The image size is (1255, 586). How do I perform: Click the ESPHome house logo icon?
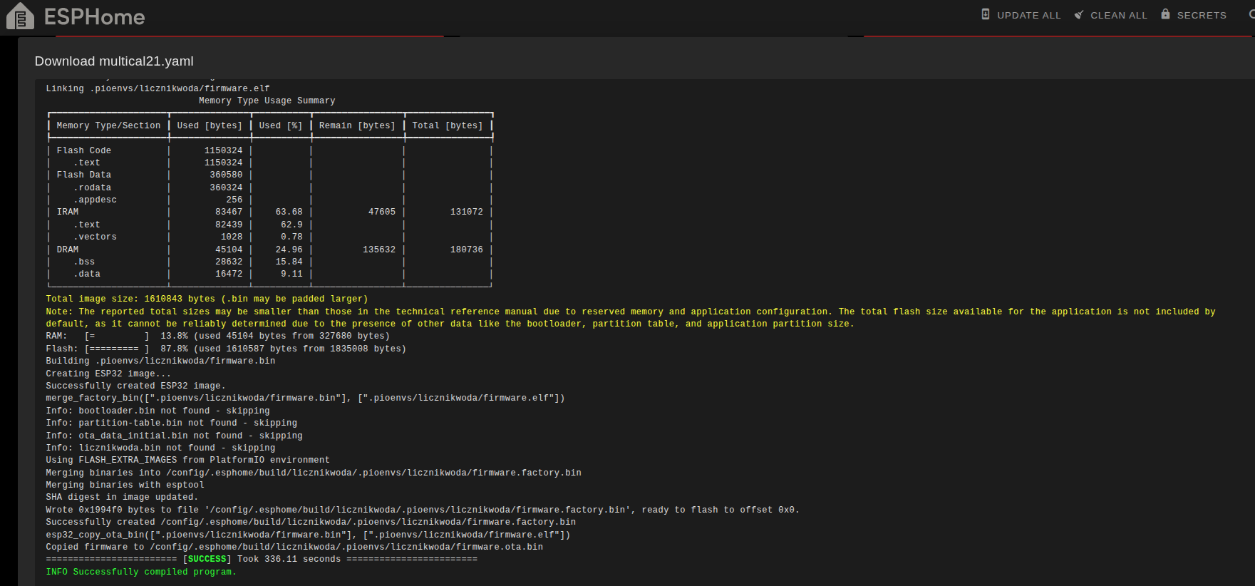click(x=20, y=16)
